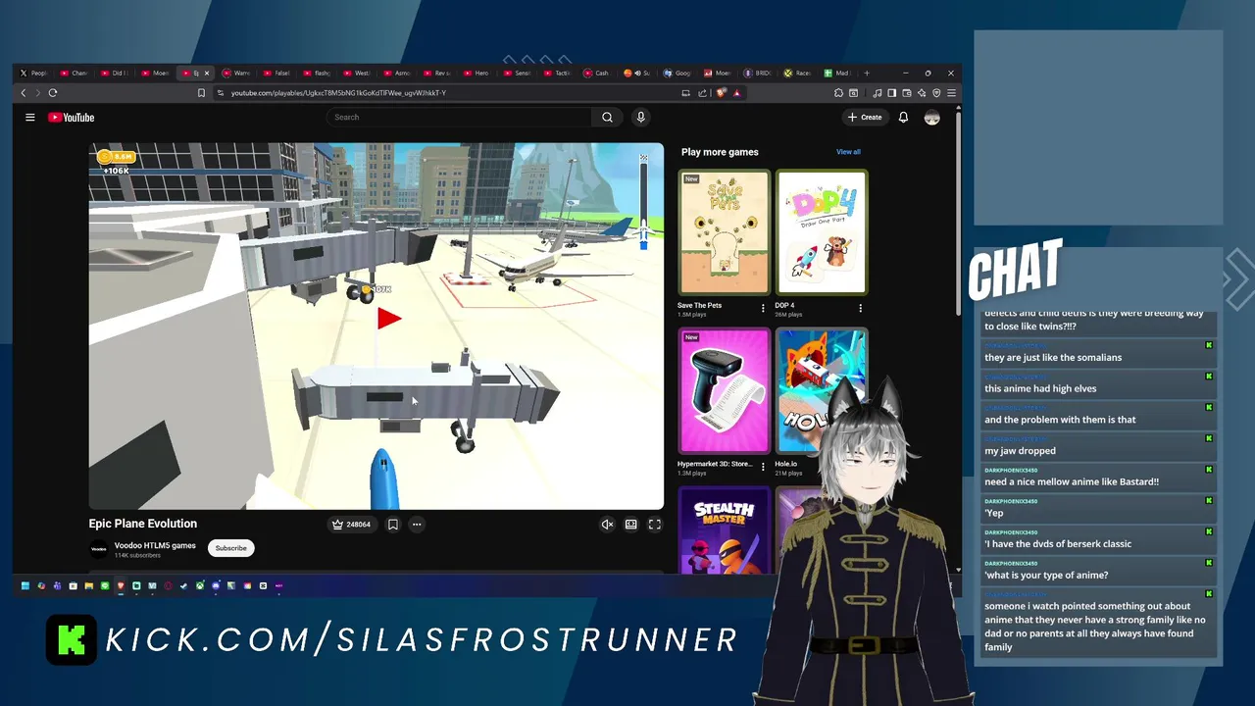Viewport: 1255px width, 706px height.
Task: Click the Voodoo channel avatar
Action: (99, 549)
